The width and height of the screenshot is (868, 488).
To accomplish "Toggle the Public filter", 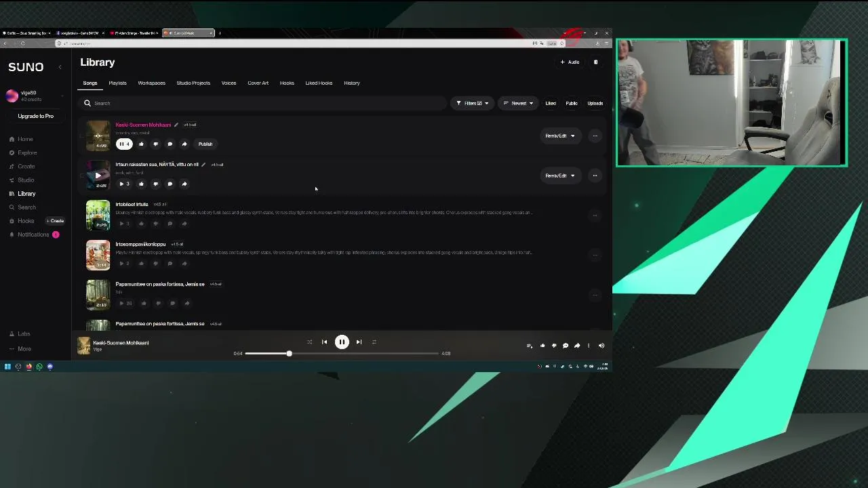I will pos(572,103).
